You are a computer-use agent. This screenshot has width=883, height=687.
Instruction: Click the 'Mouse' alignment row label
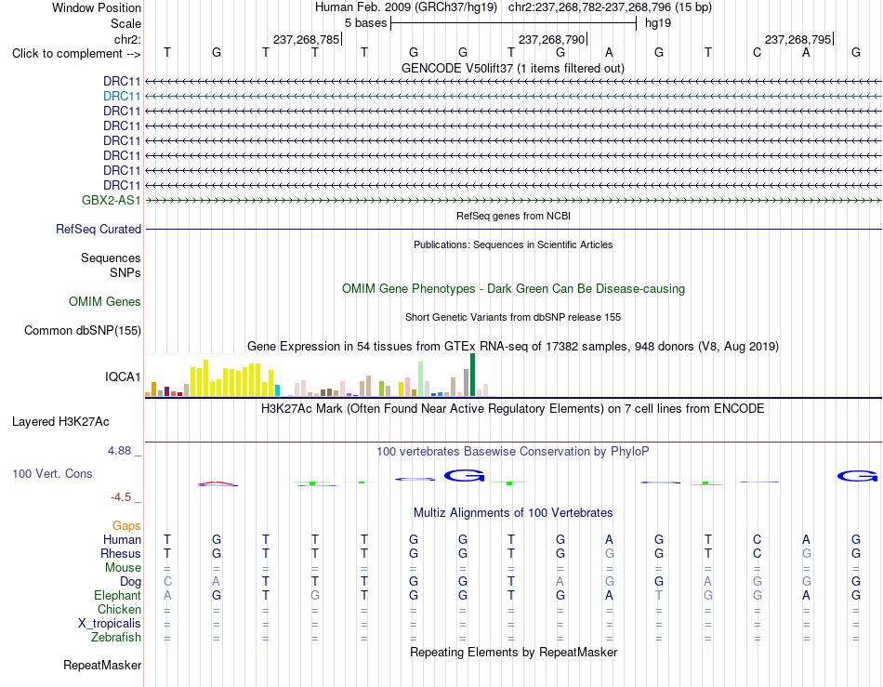point(123,568)
